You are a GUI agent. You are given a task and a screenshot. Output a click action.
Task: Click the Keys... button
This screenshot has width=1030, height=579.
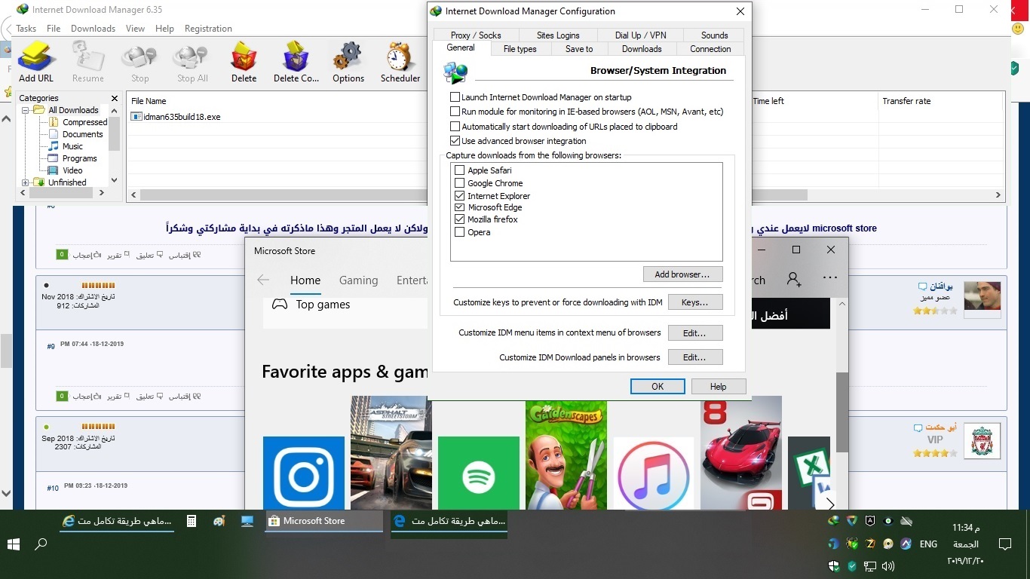click(x=694, y=302)
